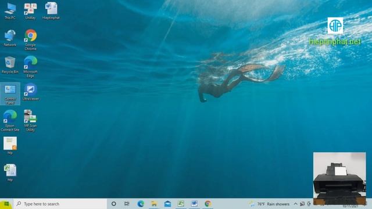Open File Explorer from the taskbar

tap(154, 204)
